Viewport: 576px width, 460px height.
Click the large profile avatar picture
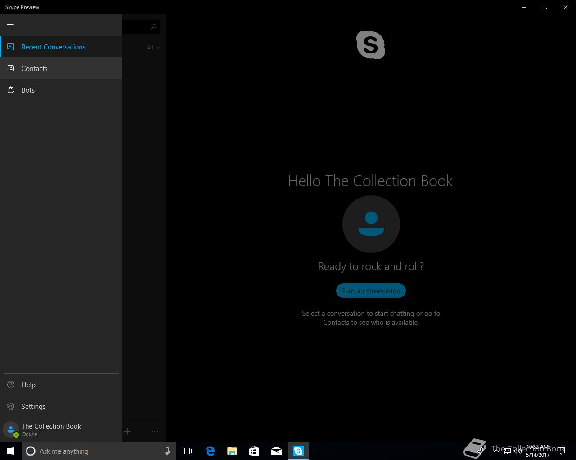pyautogui.click(x=371, y=224)
